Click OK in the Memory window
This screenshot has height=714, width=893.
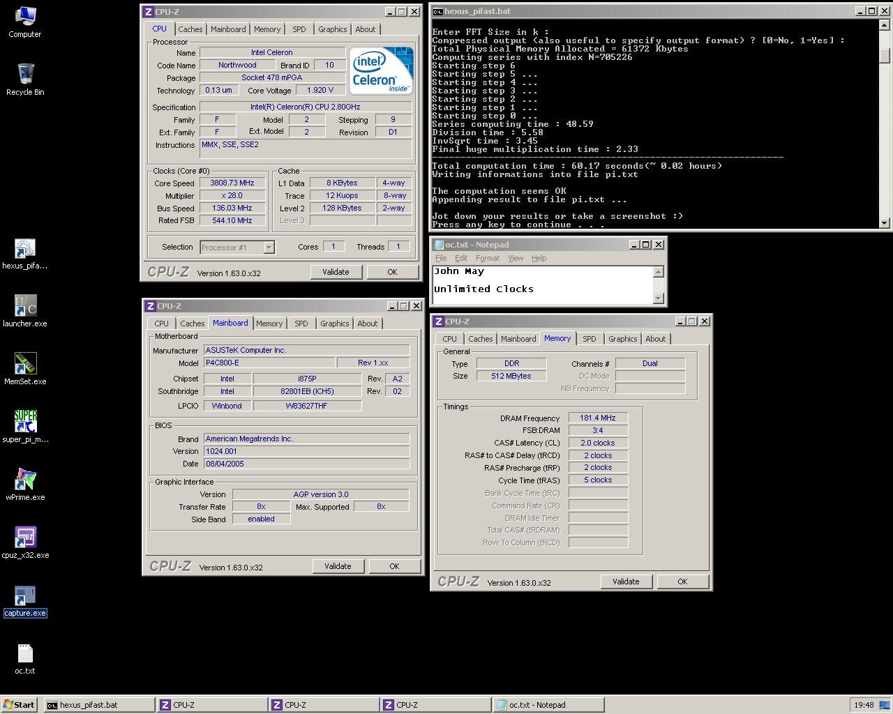click(682, 582)
